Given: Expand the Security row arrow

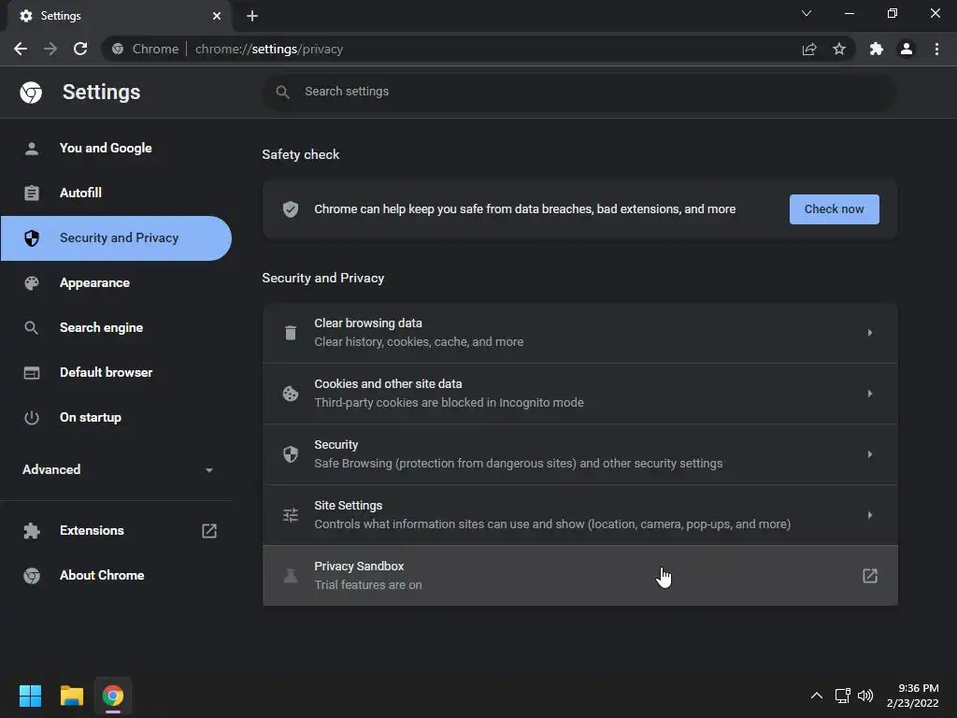Looking at the screenshot, I should coord(870,454).
